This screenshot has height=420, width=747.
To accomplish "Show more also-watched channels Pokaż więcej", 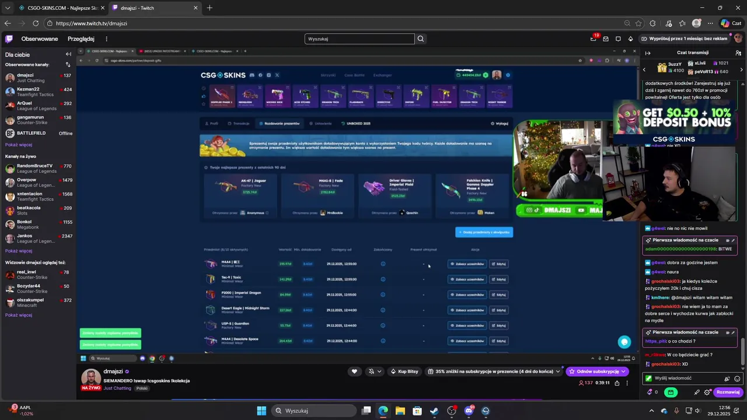I will coord(19,315).
